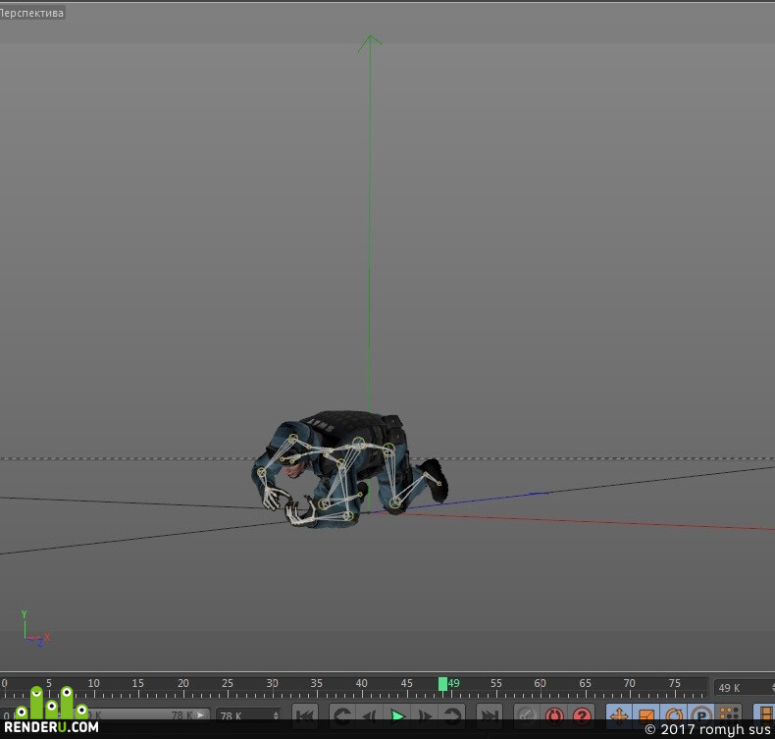
Task: Click frame 25 on the timeline ruler
Action: tap(228, 684)
